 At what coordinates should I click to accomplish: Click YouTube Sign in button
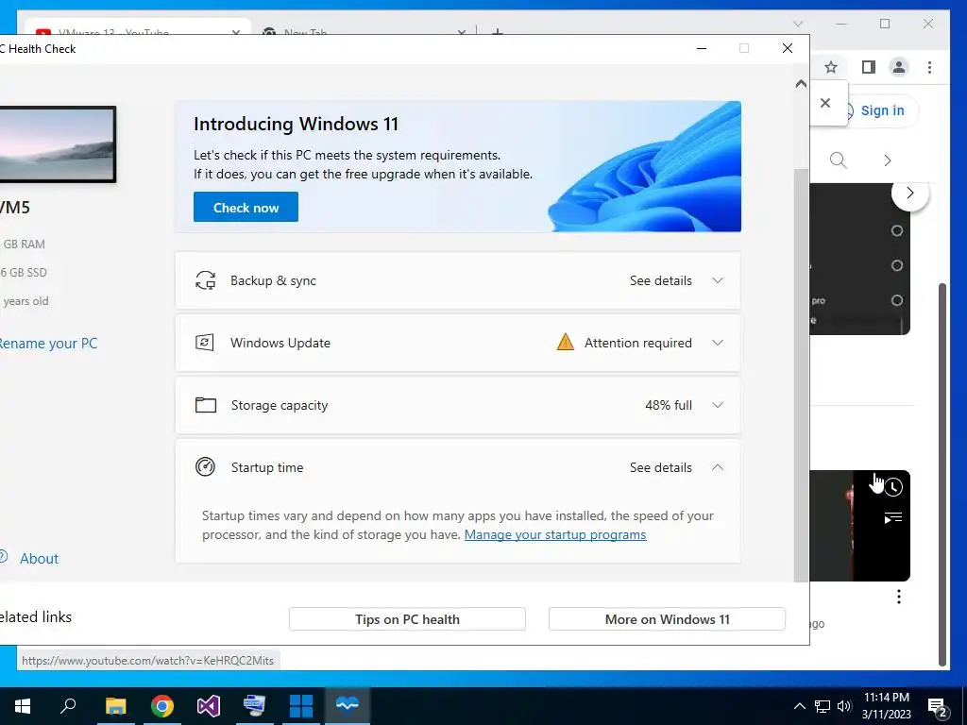coord(882,110)
